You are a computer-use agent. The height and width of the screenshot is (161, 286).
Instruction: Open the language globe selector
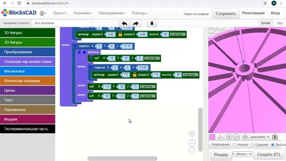click(x=43, y=13)
